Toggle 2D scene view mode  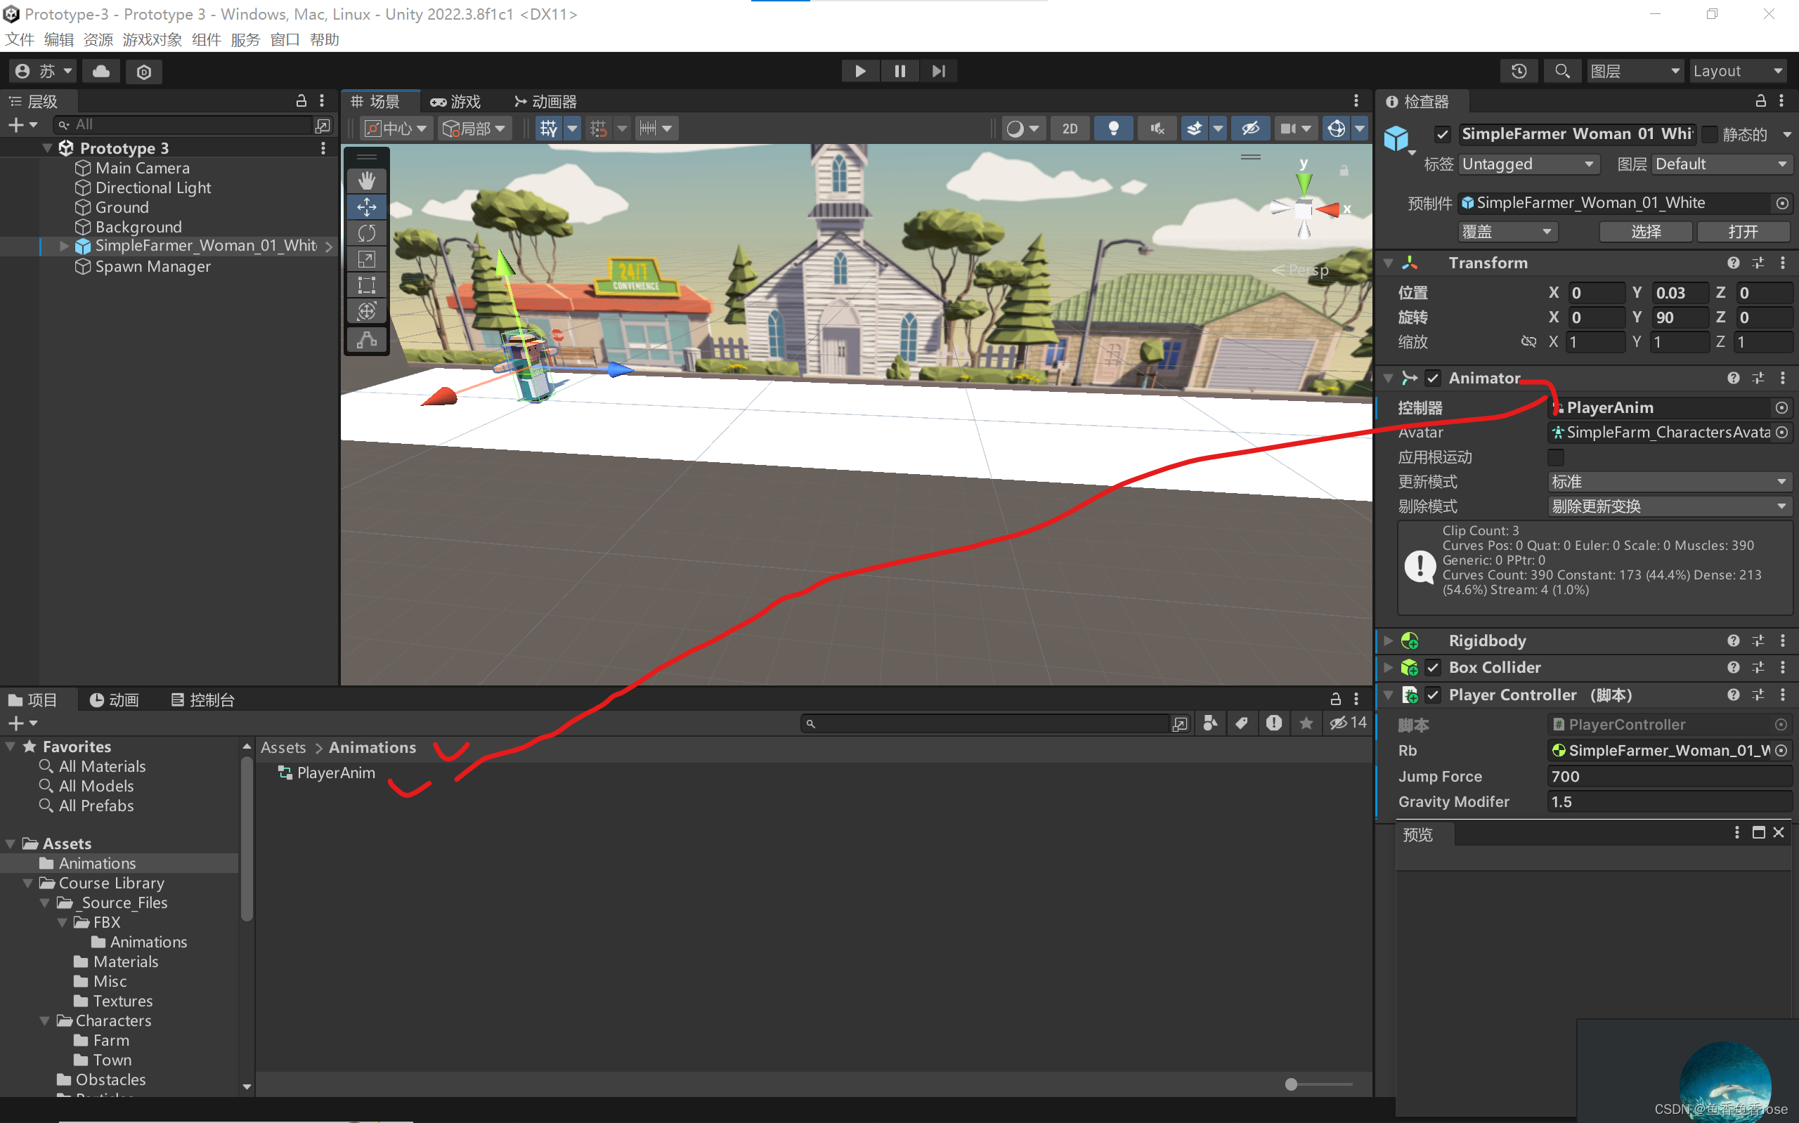point(1070,129)
